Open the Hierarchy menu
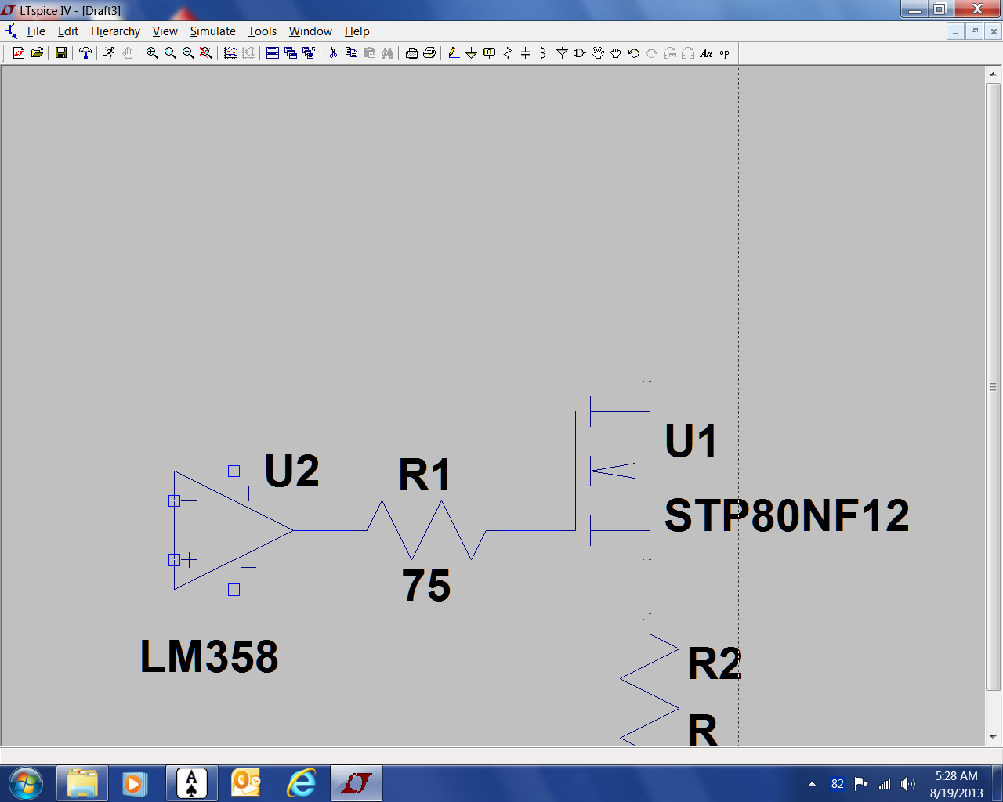The height and width of the screenshot is (802, 1003). coord(115,31)
